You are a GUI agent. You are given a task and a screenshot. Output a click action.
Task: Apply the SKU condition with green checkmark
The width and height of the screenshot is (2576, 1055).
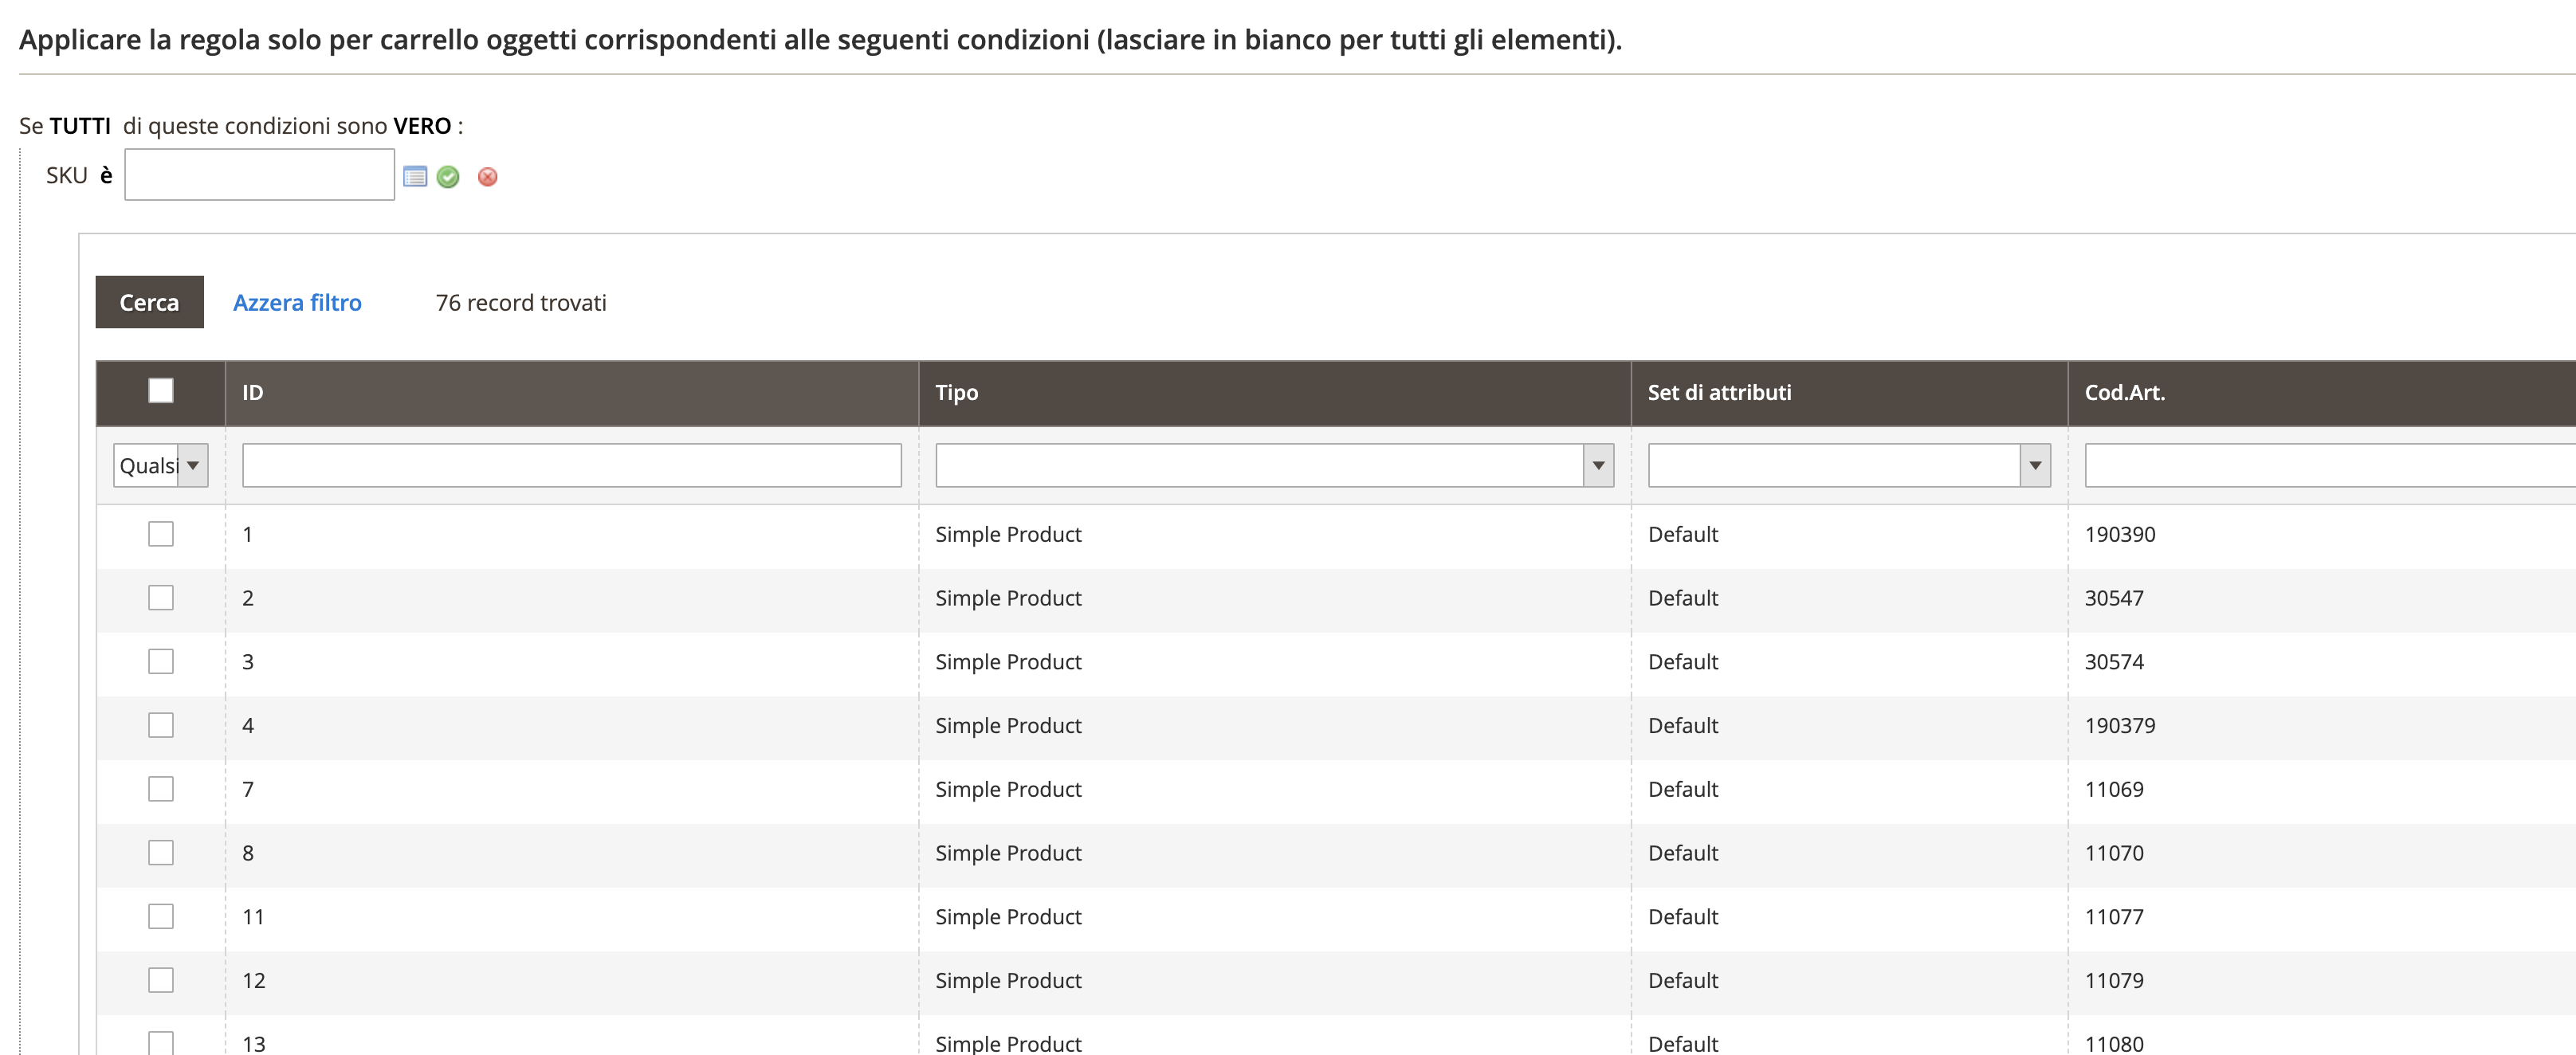(448, 177)
